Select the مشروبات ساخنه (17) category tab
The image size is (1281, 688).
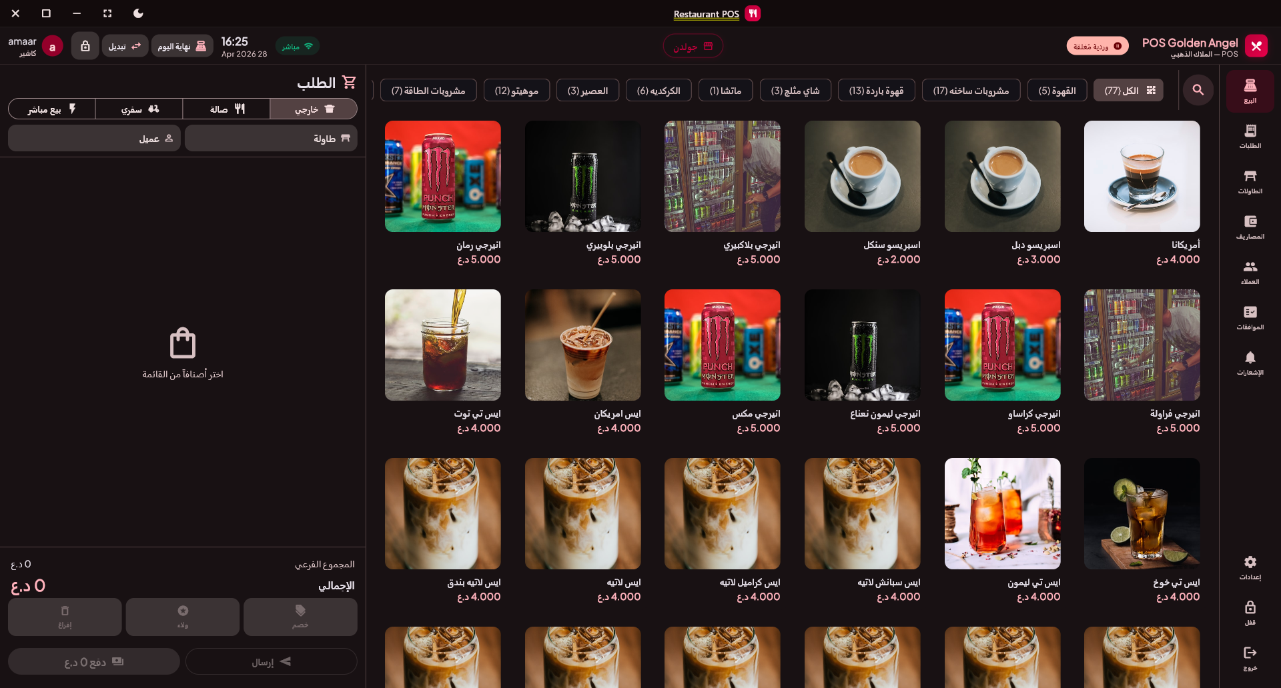point(971,90)
